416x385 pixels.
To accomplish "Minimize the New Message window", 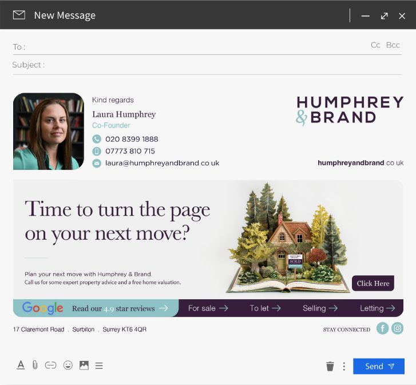I will (x=365, y=16).
